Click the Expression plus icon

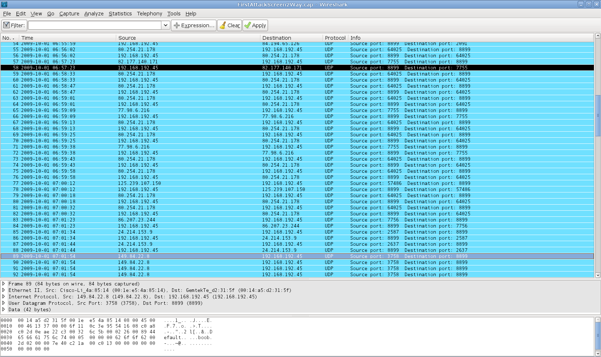click(176, 25)
